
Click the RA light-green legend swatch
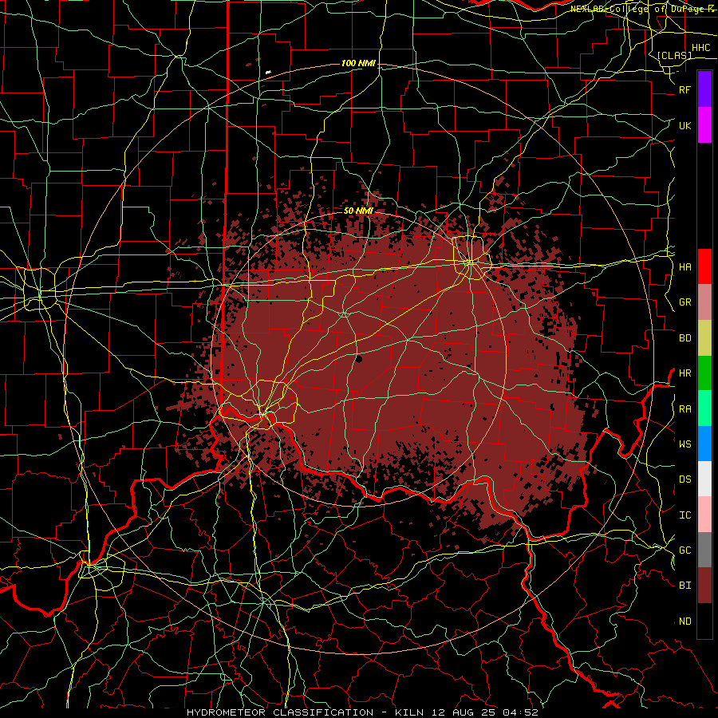[x=704, y=408]
